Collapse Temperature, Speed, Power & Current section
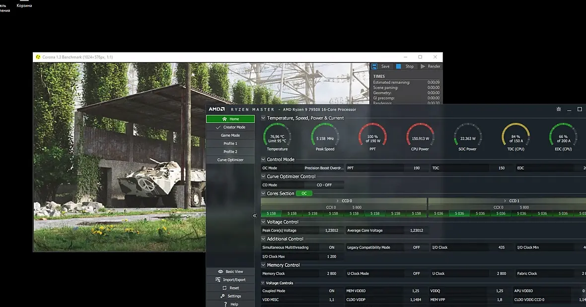Image resolution: width=586 pixels, height=307 pixels. [x=263, y=118]
